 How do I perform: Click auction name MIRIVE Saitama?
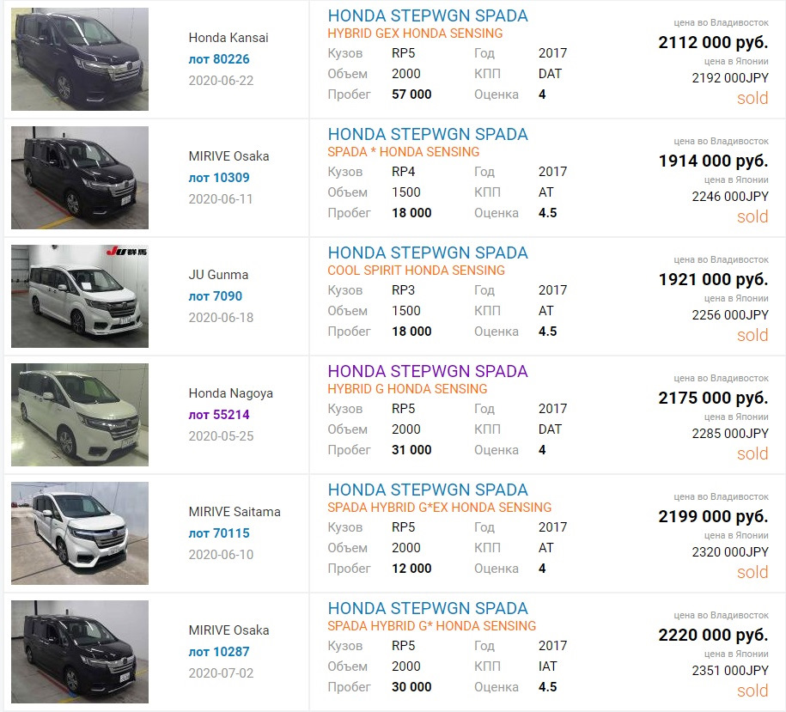(x=235, y=512)
